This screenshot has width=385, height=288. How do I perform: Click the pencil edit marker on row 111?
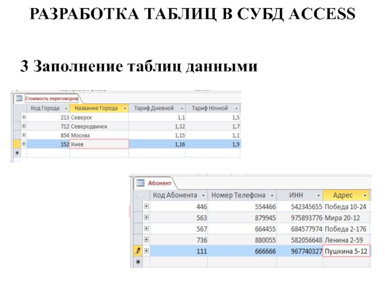(139, 251)
